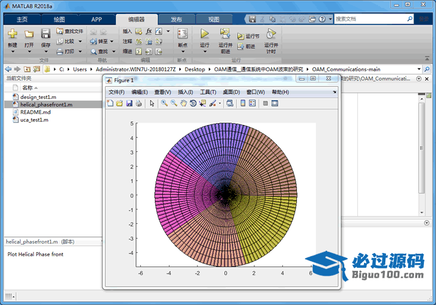This screenshot has width=436, height=305.
Task: Open the address bar path dropdown arrow
Action: pos(418,70)
